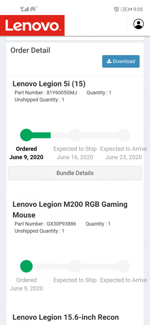Screen dimensions: 150x325
Task: Select the M200 mouse green Ordered circle
Action: tap(26, 266)
